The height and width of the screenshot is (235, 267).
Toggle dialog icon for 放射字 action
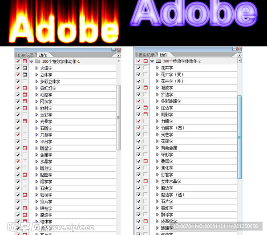(24, 108)
